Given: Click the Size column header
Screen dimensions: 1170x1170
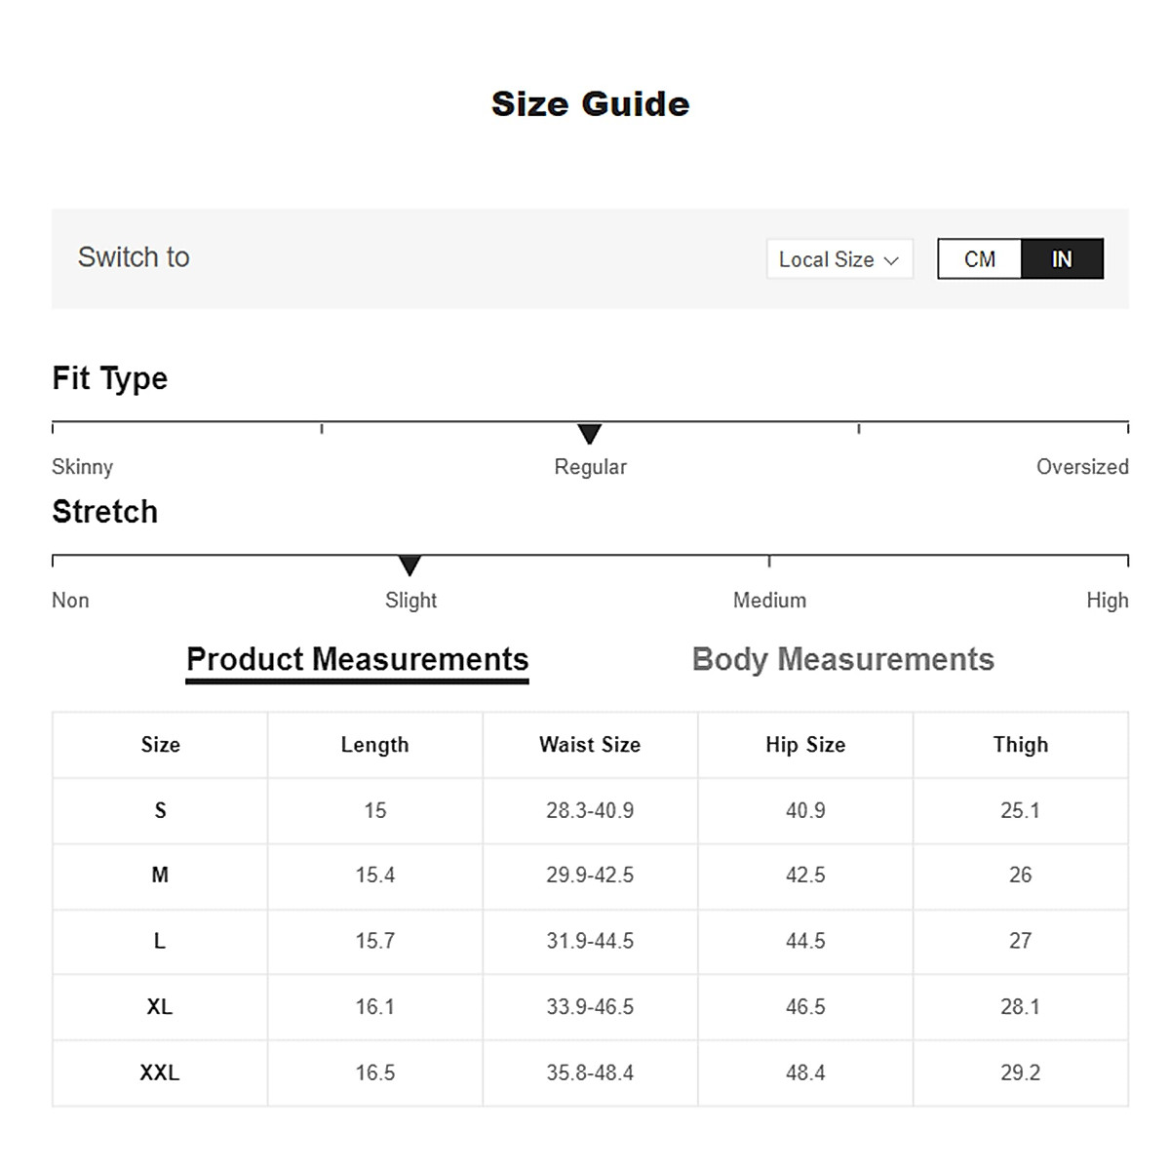Looking at the screenshot, I should click(160, 745).
